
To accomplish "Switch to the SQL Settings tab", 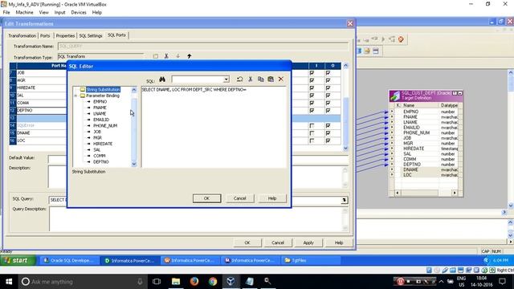I will tap(91, 35).
